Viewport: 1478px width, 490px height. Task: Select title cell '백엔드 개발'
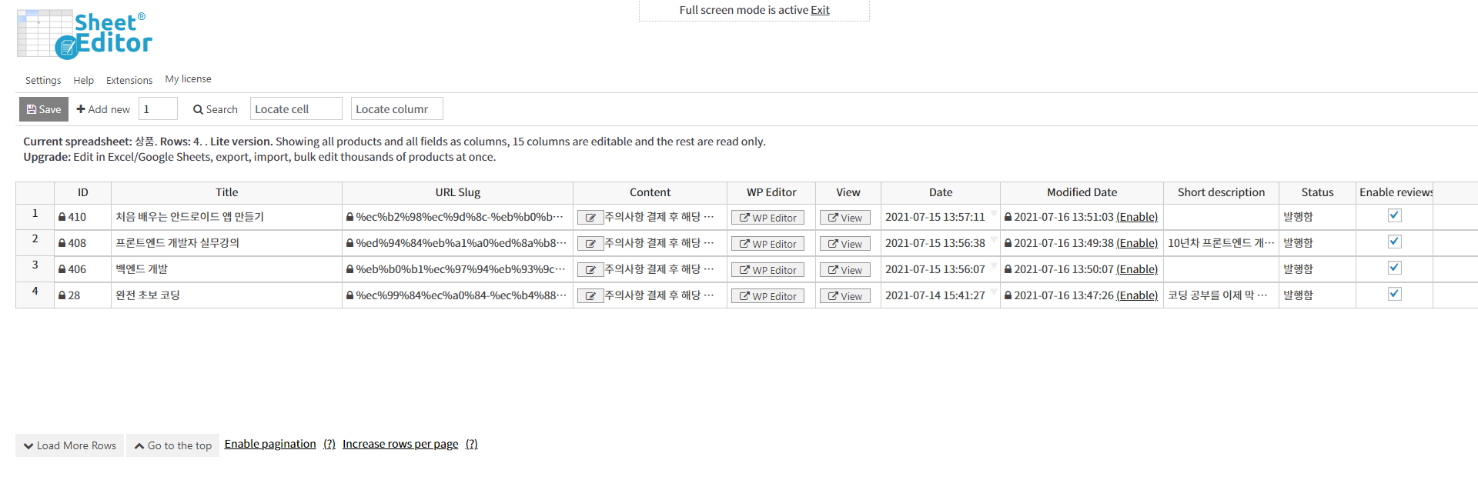click(x=227, y=269)
